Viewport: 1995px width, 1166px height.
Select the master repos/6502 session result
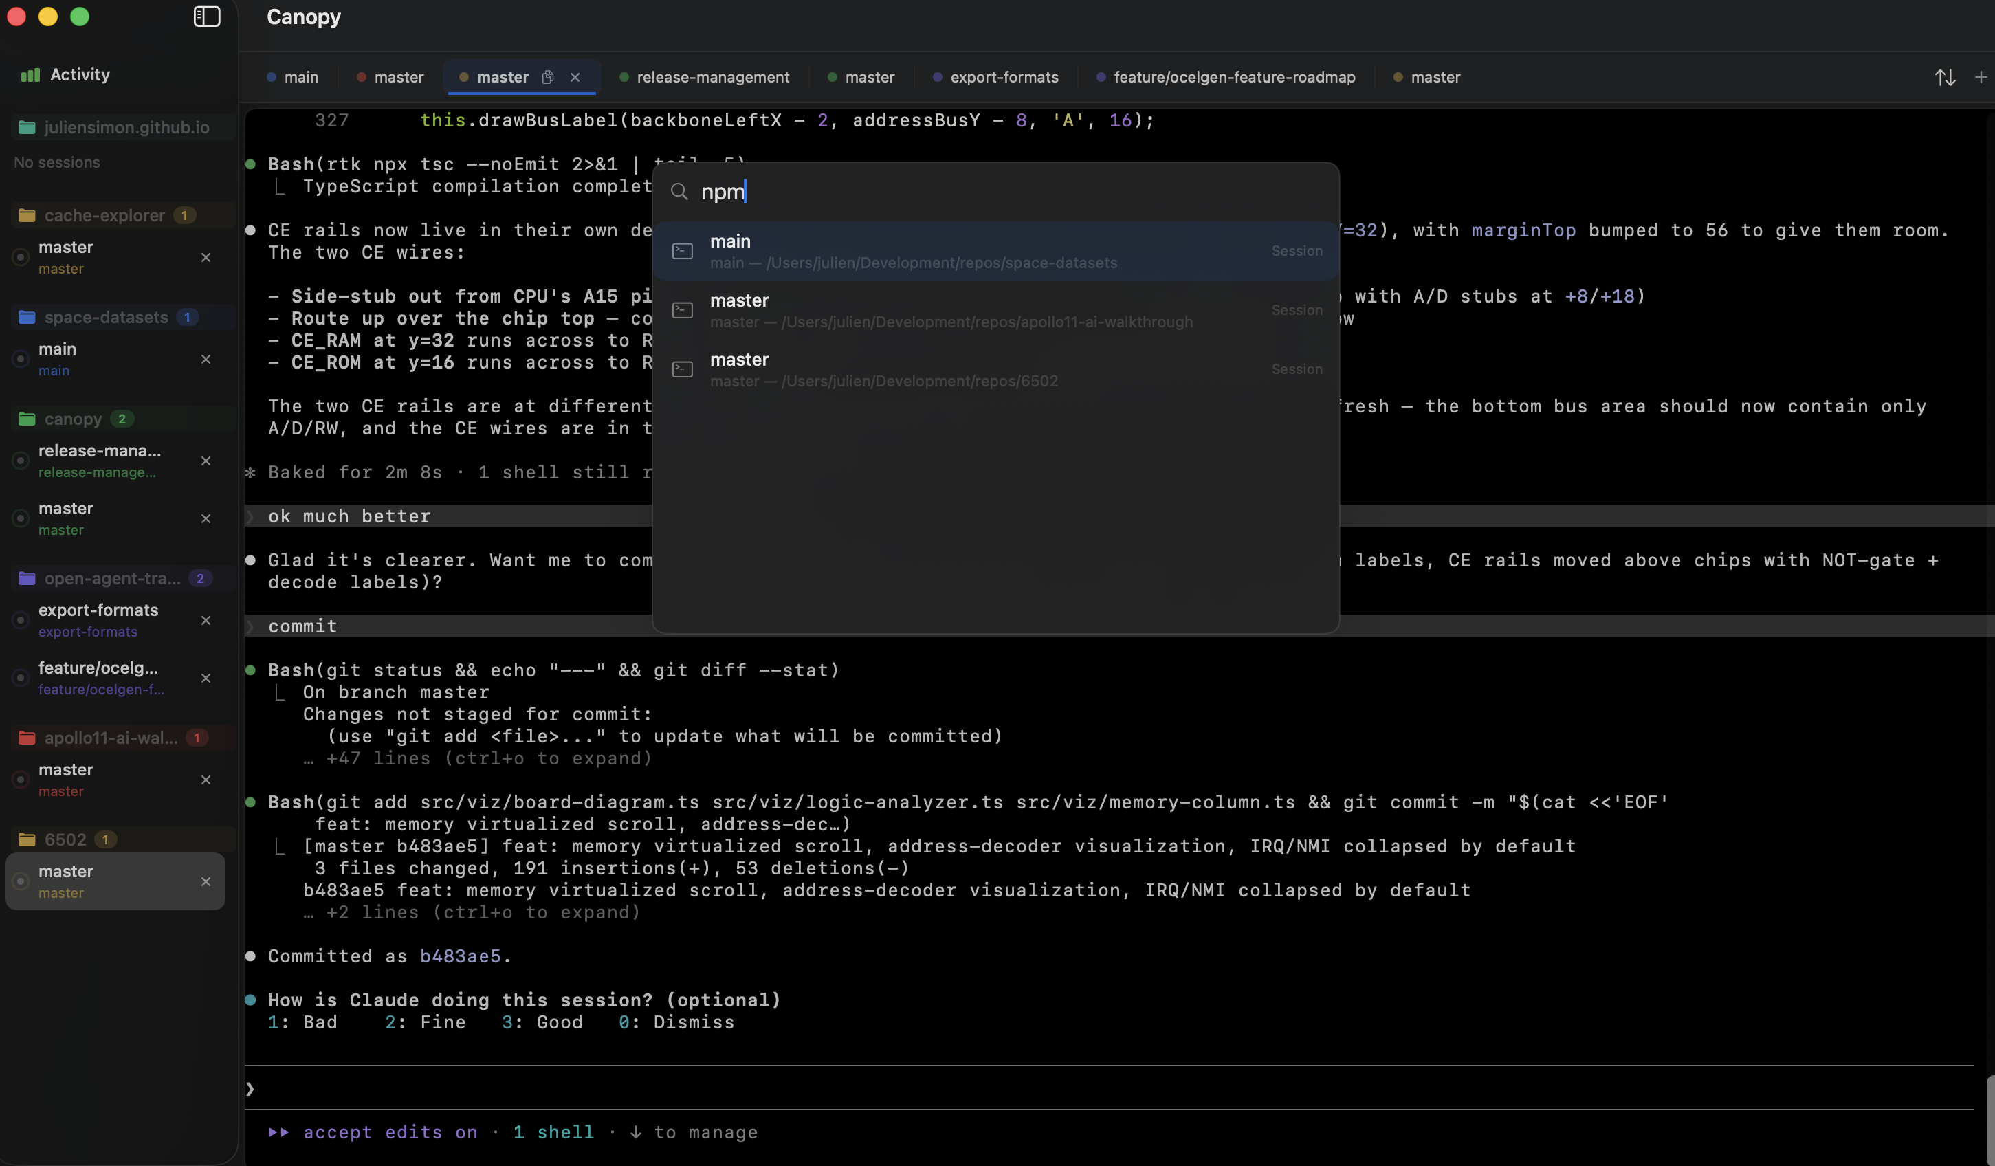[x=996, y=370]
